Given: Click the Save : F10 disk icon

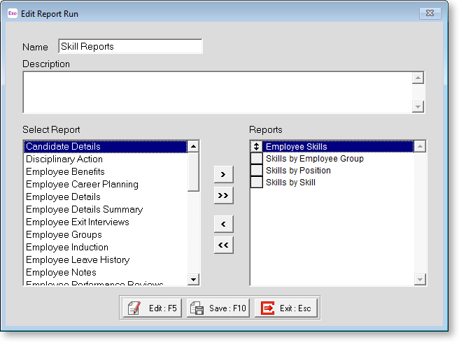Looking at the screenshot, I should (x=197, y=308).
